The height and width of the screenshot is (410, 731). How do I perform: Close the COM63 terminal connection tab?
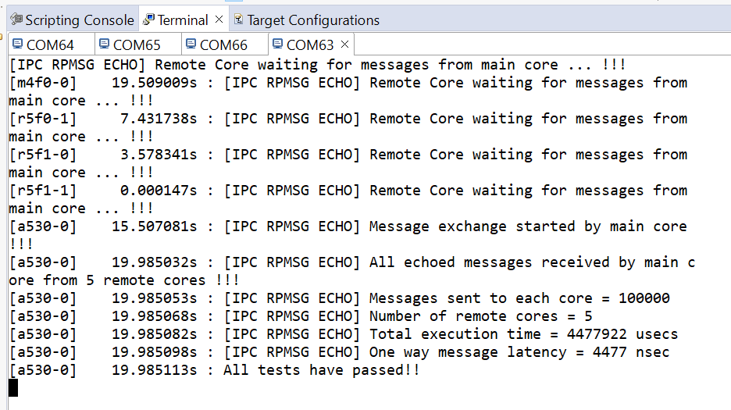pos(345,45)
